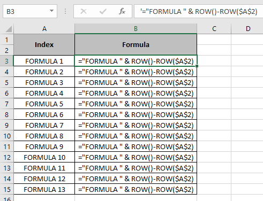The image size is (263, 201).
Task: Select row 10 header
Action: [6, 136]
